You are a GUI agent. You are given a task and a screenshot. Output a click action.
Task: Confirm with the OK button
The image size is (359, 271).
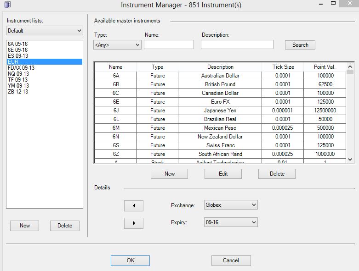pyautogui.click(x=131, y=260)
